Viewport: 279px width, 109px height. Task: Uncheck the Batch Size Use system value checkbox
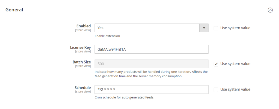click(216, 64)
